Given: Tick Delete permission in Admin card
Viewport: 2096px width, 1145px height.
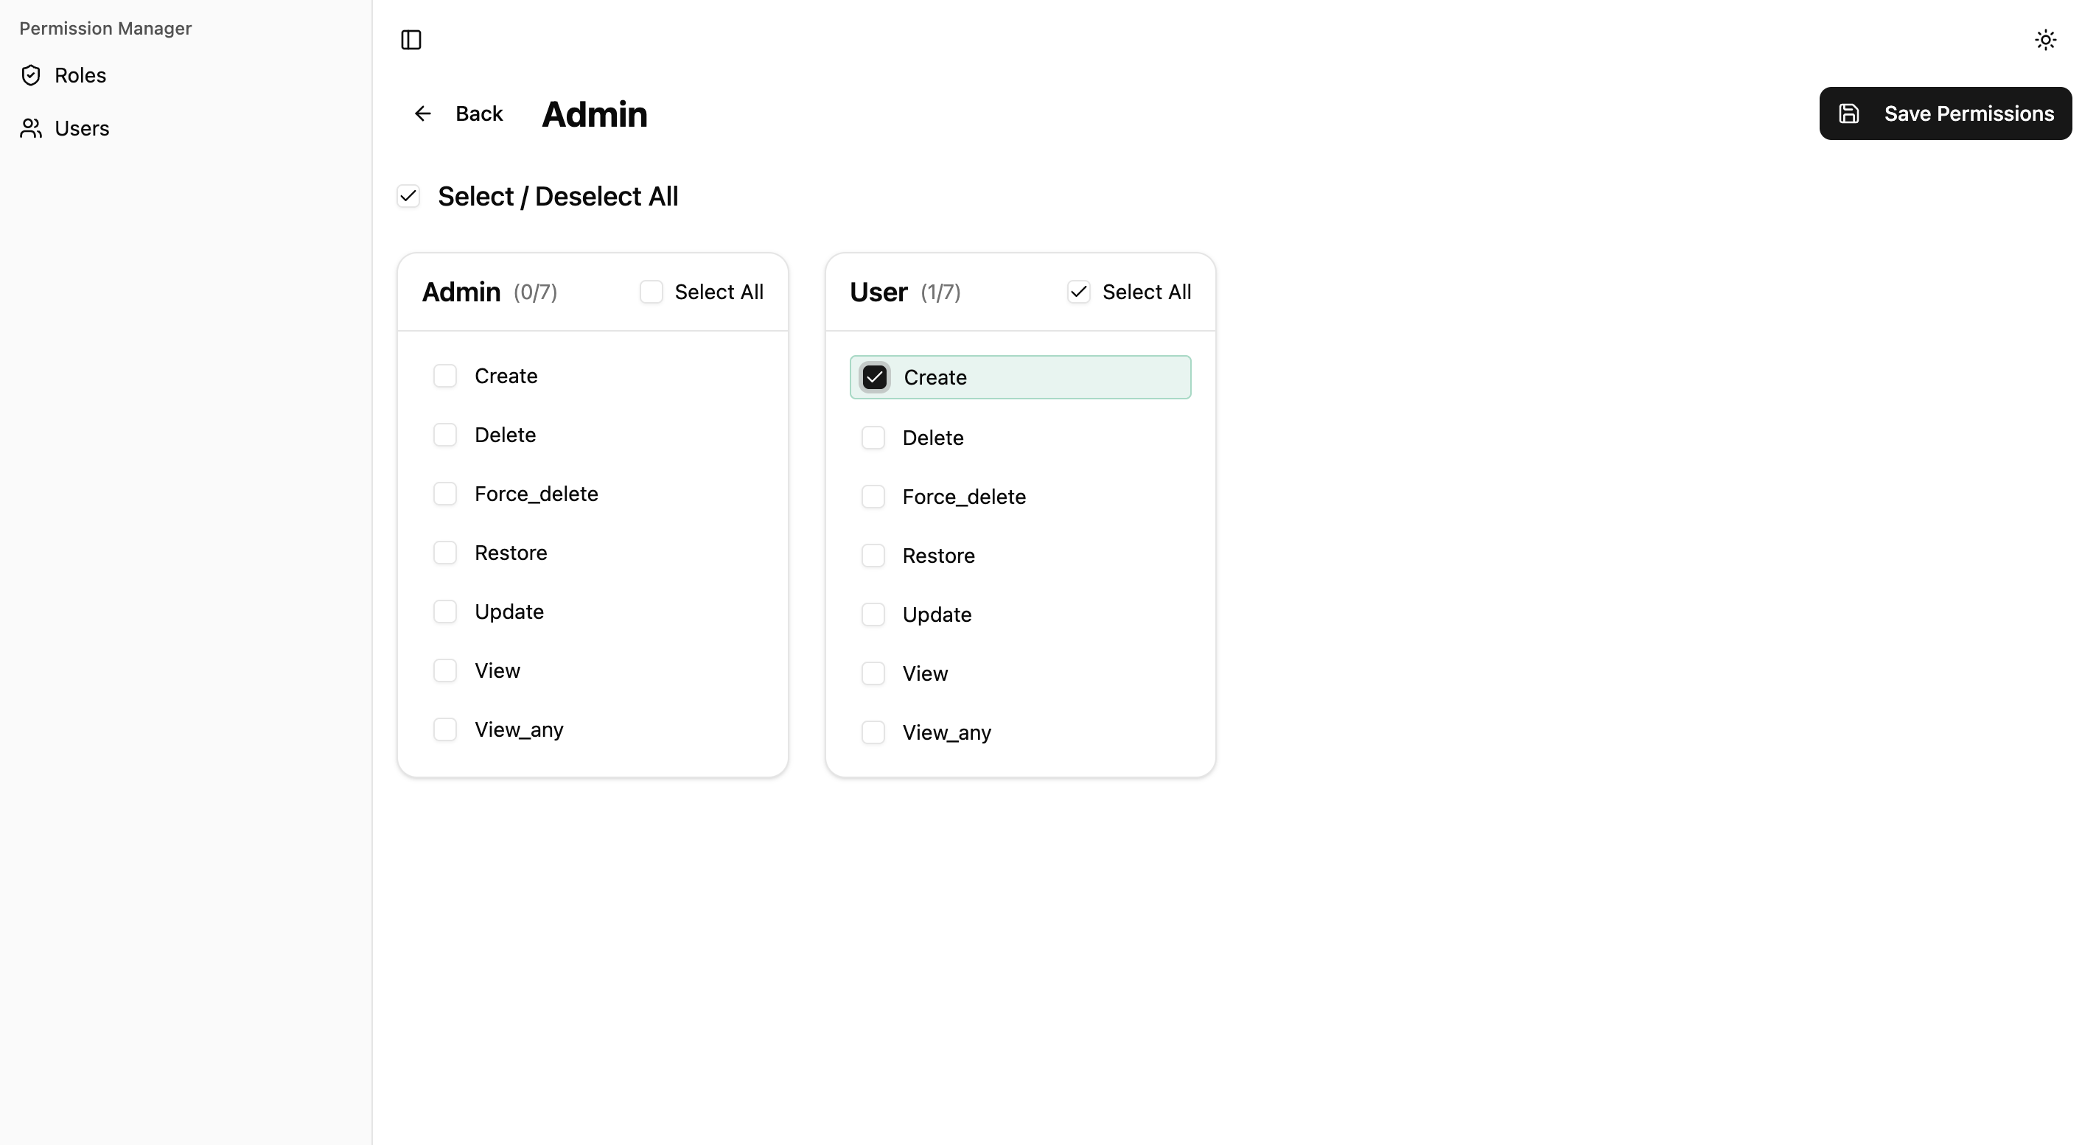Looking at the screenshot, I should [445, 435].
